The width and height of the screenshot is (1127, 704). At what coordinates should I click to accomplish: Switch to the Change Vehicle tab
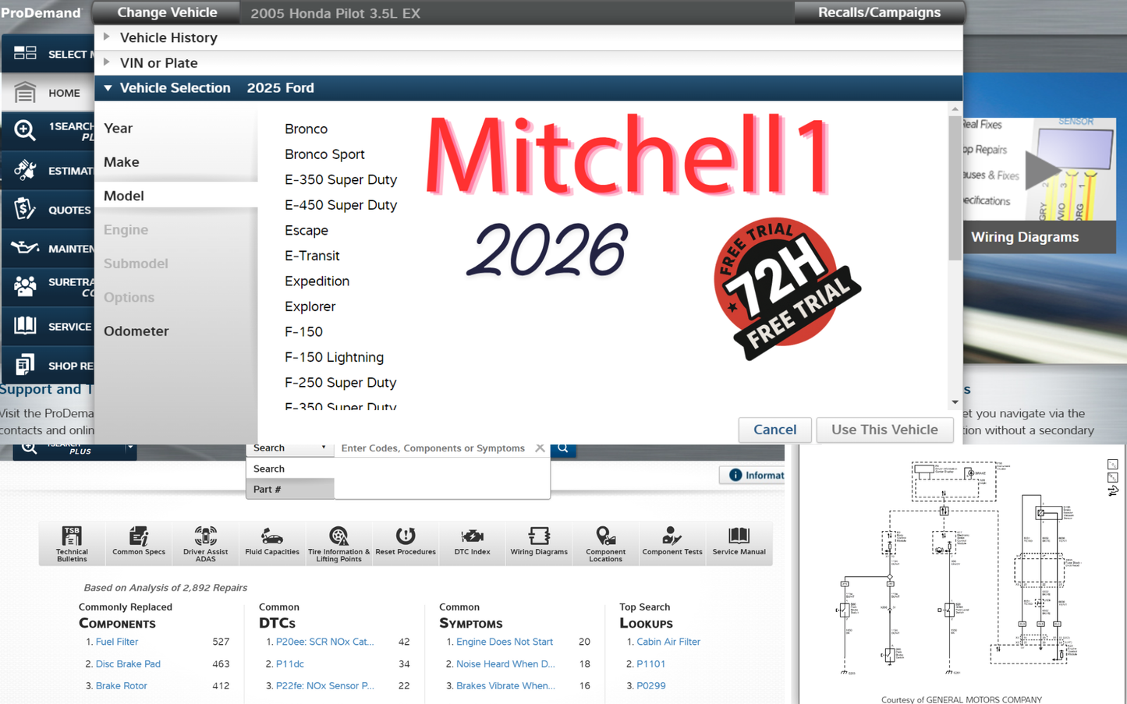165,12
